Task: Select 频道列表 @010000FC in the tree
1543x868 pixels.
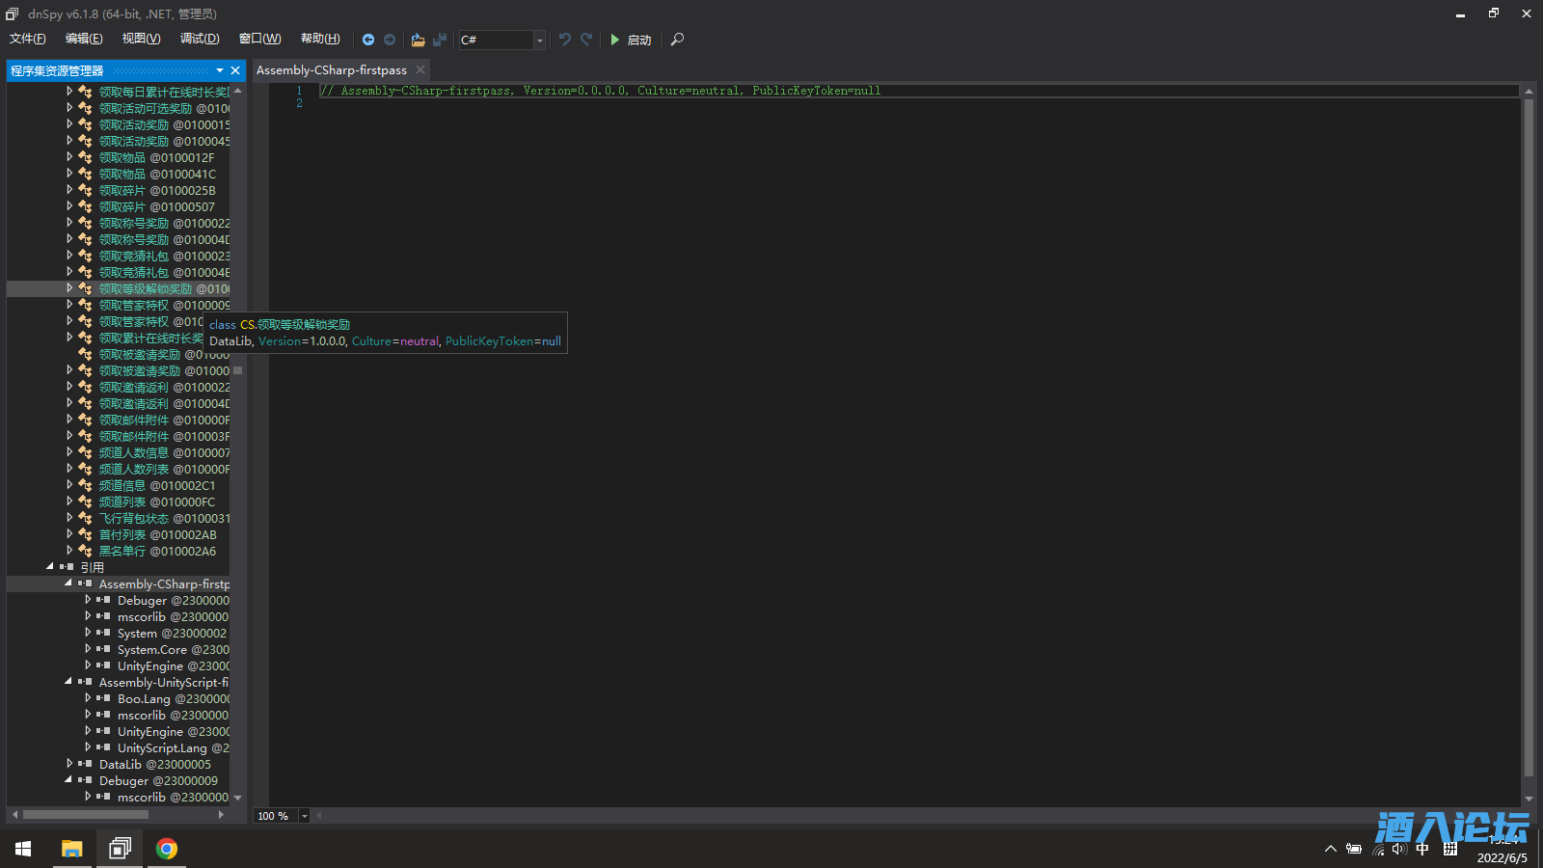Action: pyautogui.click(x=156, y=502)
